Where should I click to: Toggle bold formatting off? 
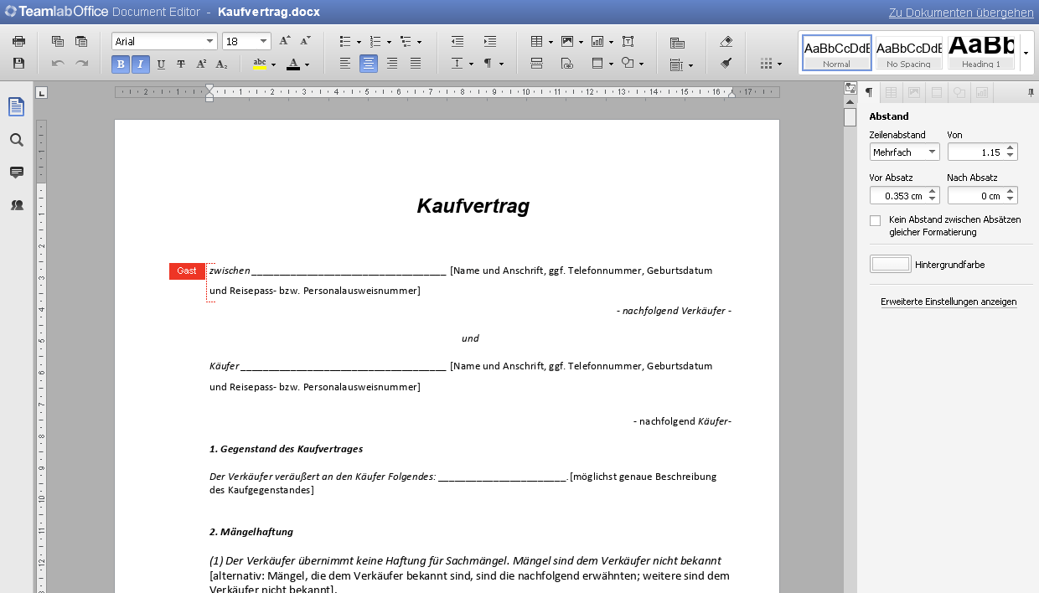pos(121,64)
